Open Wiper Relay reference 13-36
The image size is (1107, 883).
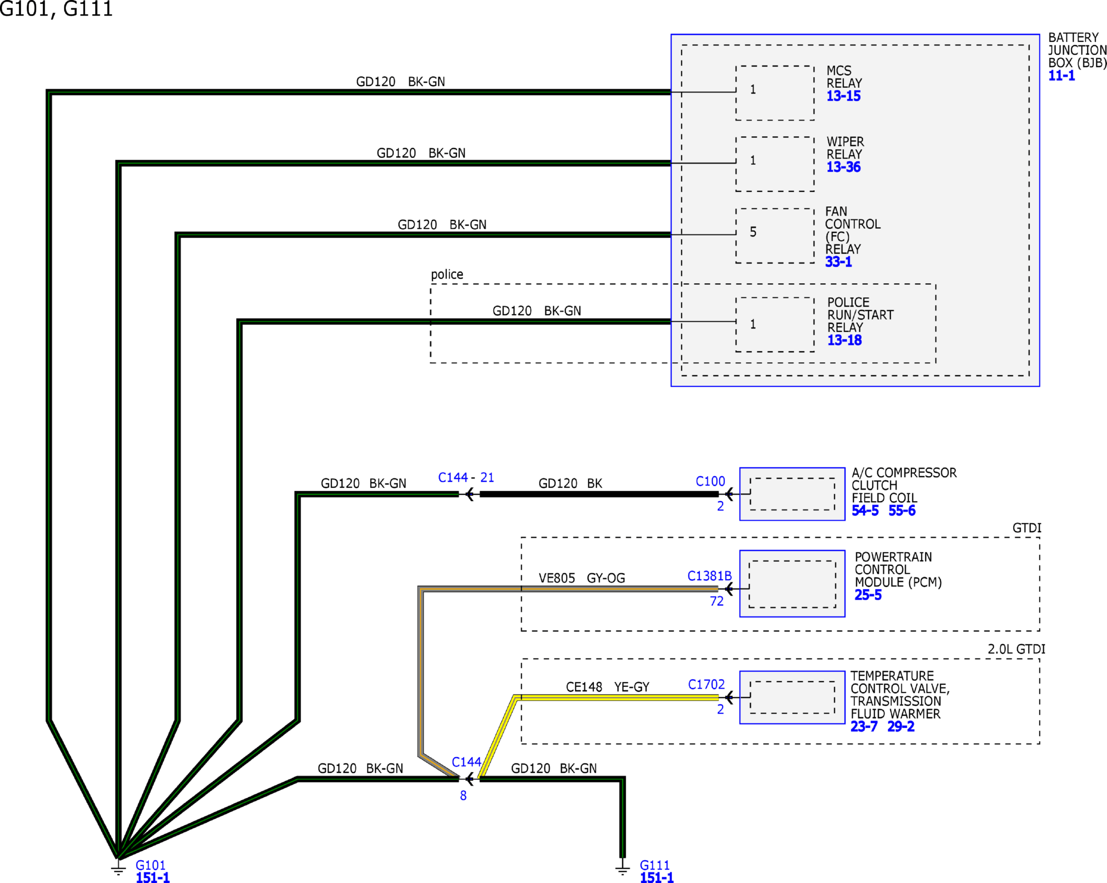(843, 167)
